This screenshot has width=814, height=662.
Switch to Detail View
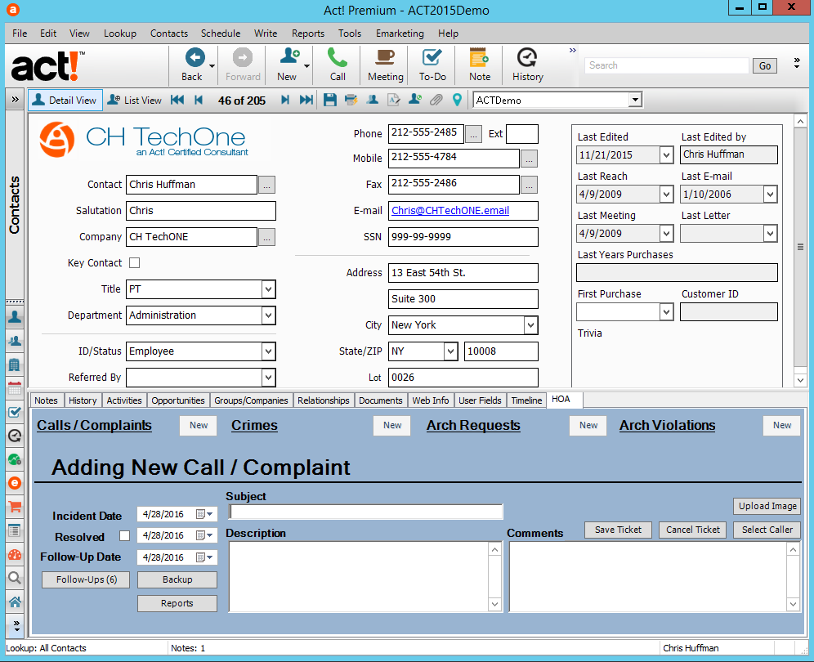pyautogui.click(x=65, y=101)
